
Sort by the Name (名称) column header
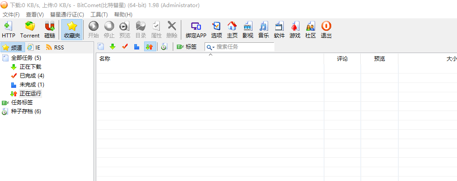(210, 58)
